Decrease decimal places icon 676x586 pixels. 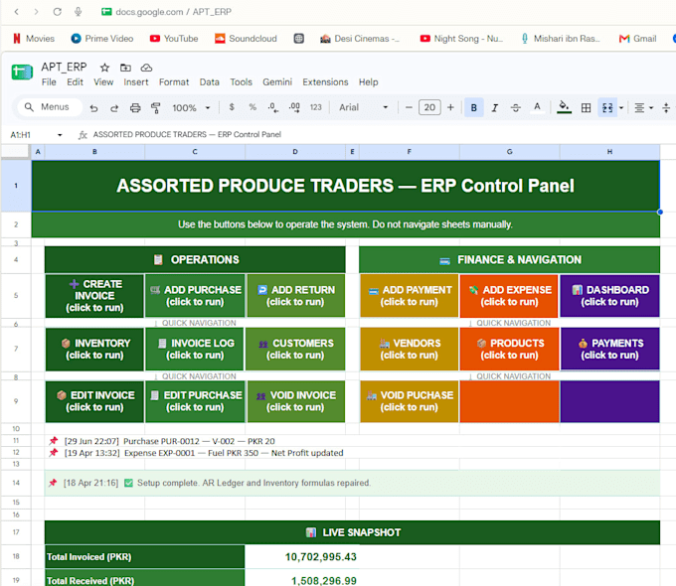(x=273, y=107)
